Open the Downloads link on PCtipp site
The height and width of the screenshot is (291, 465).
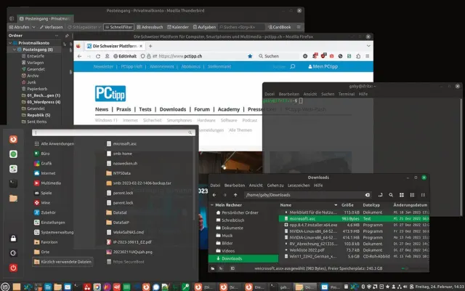[173, 109]
